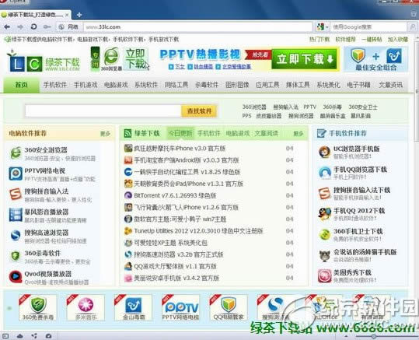
Task: Click the 手机QQ浏览器下载 icon
Action: click(x=324, y=173)
